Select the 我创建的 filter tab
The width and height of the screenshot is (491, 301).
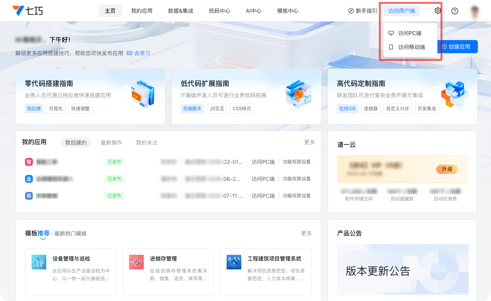pyautogui.click(x=76, y=143)
